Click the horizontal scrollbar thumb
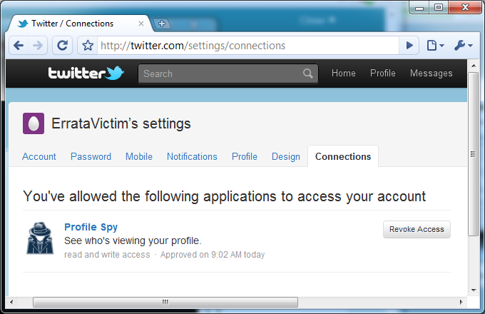Screen dimensions: 485x314 click(x=165, y=302)
